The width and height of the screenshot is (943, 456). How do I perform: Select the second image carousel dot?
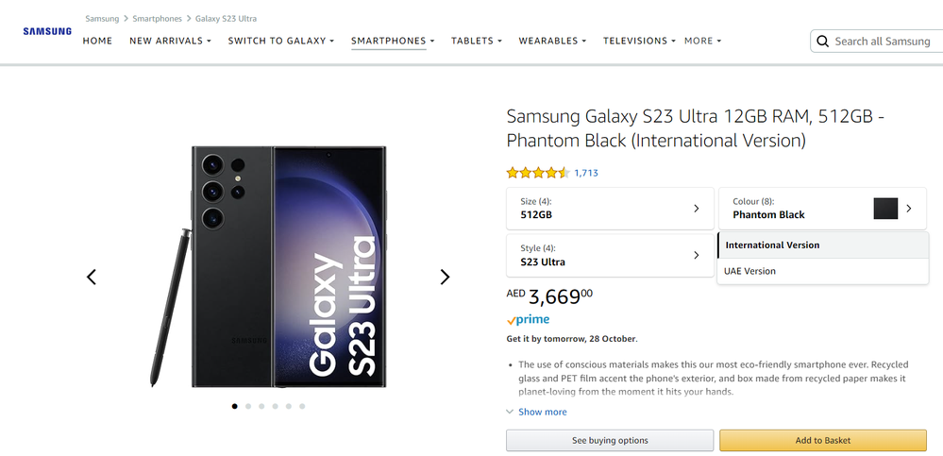tap(247, 406)
